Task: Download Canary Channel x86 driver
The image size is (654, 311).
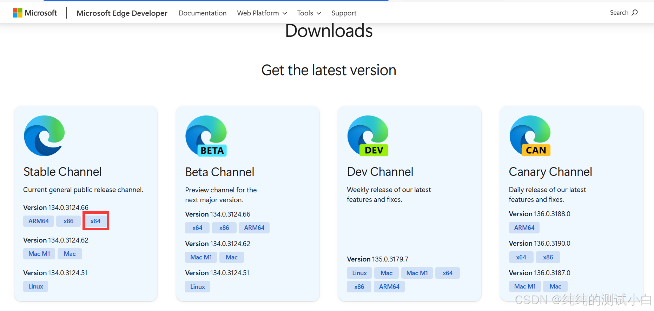Action: click(x=548, y=257)
